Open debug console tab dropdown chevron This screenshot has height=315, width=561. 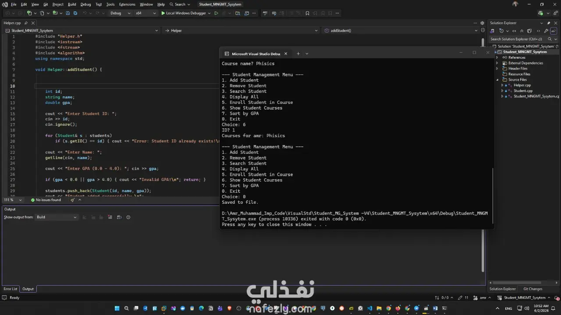click(307, 53)
